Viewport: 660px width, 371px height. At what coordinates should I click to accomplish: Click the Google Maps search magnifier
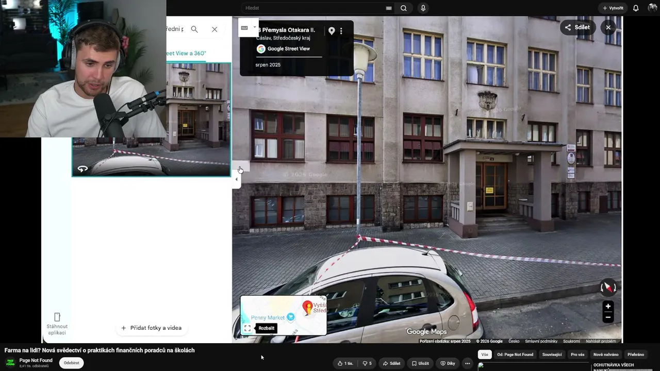coord(194,29)
